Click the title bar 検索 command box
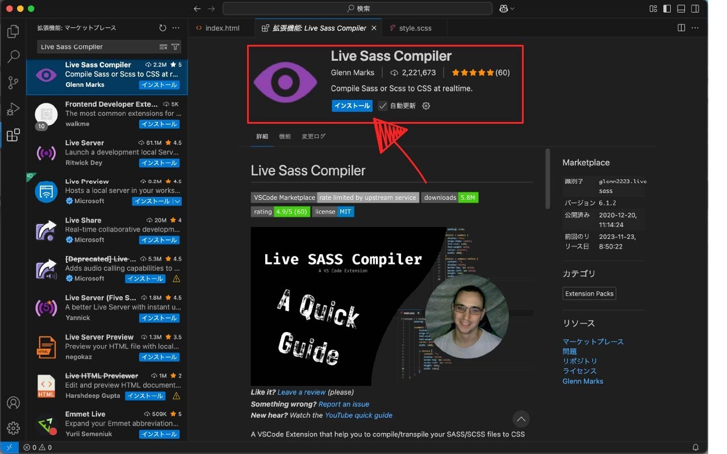Screen dimensions: 727x454 [x=357, y=9]
